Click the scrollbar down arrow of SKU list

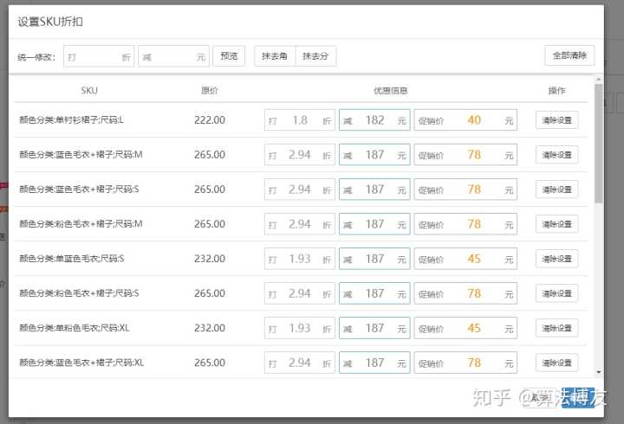(x=597, y=372)
